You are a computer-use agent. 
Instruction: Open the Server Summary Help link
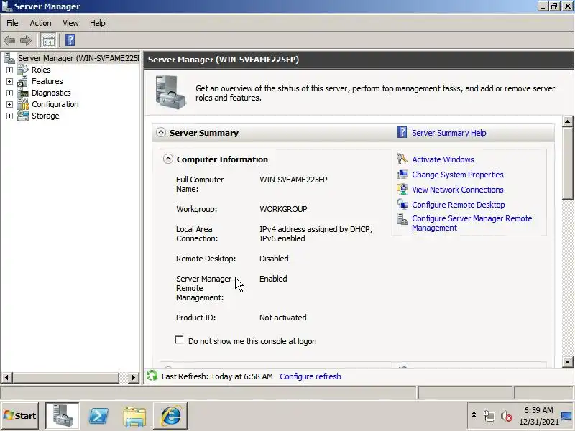[x=448, y=133]
